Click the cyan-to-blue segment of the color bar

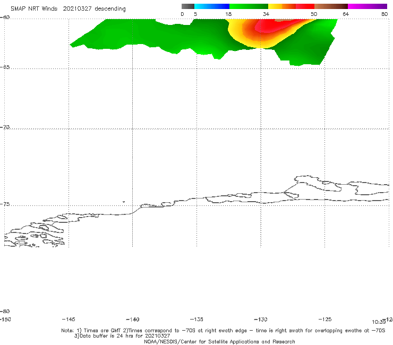(x=212, y=6)
